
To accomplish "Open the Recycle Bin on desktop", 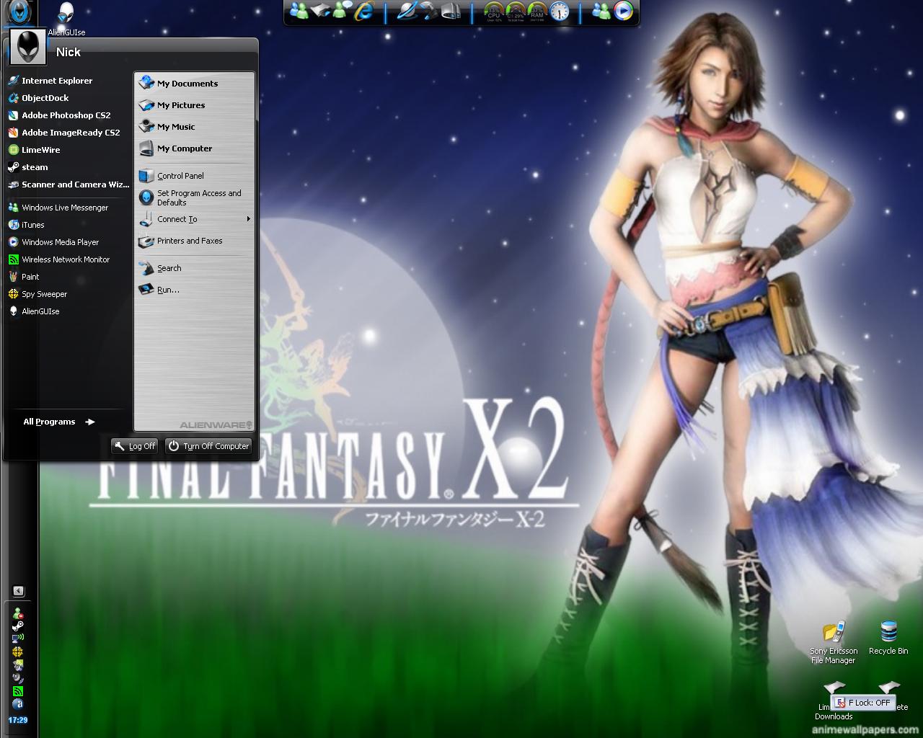I will coord(888,639).
